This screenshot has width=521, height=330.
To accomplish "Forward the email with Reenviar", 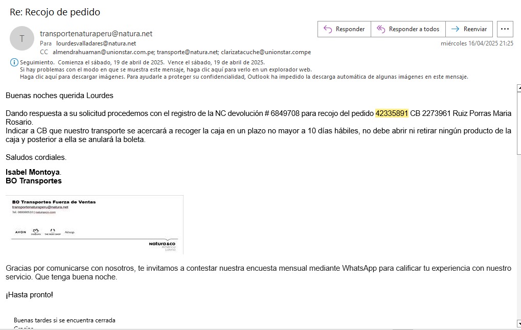I will coord(469,29).
